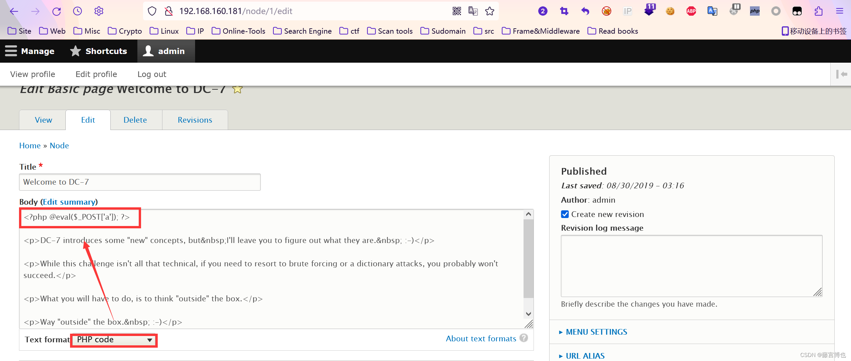Viewport: 851px width, 361px height.
Task: Click the Body textarea scrollbar down arrow
Action: coord(529,314)
